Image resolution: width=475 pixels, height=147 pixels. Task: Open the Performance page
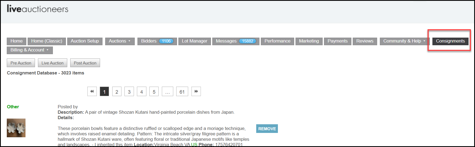tap(277, 41)
